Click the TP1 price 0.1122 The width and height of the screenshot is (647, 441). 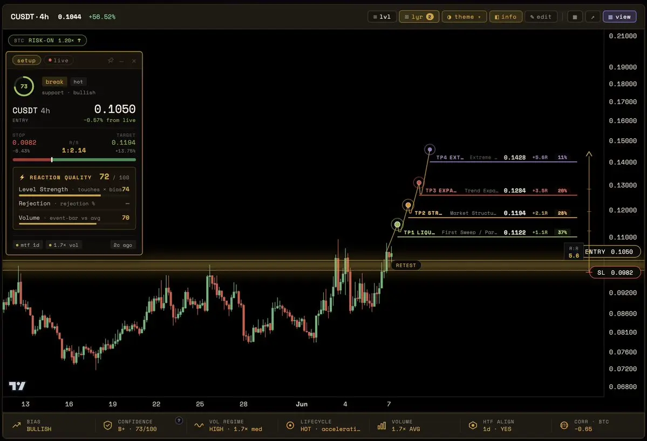pos(515,233)
